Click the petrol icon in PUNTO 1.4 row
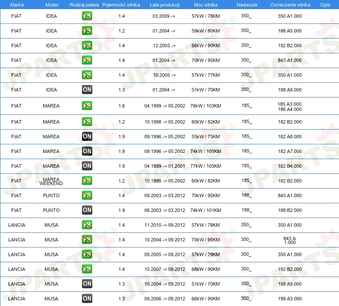The height and width of the screenshot is (306, 339). (87, 195)
